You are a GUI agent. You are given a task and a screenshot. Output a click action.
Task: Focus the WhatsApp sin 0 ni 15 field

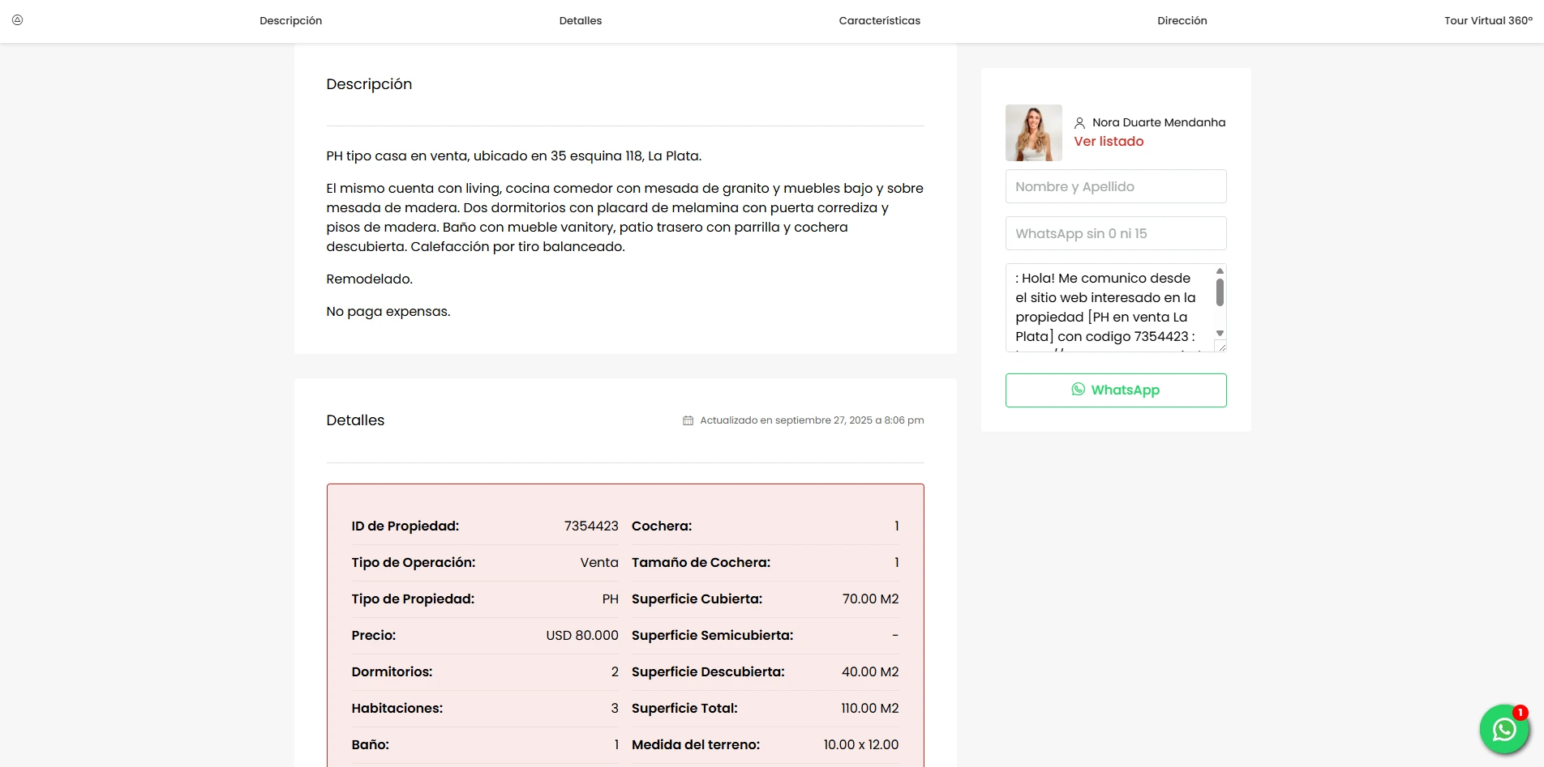click(1115, 233)
